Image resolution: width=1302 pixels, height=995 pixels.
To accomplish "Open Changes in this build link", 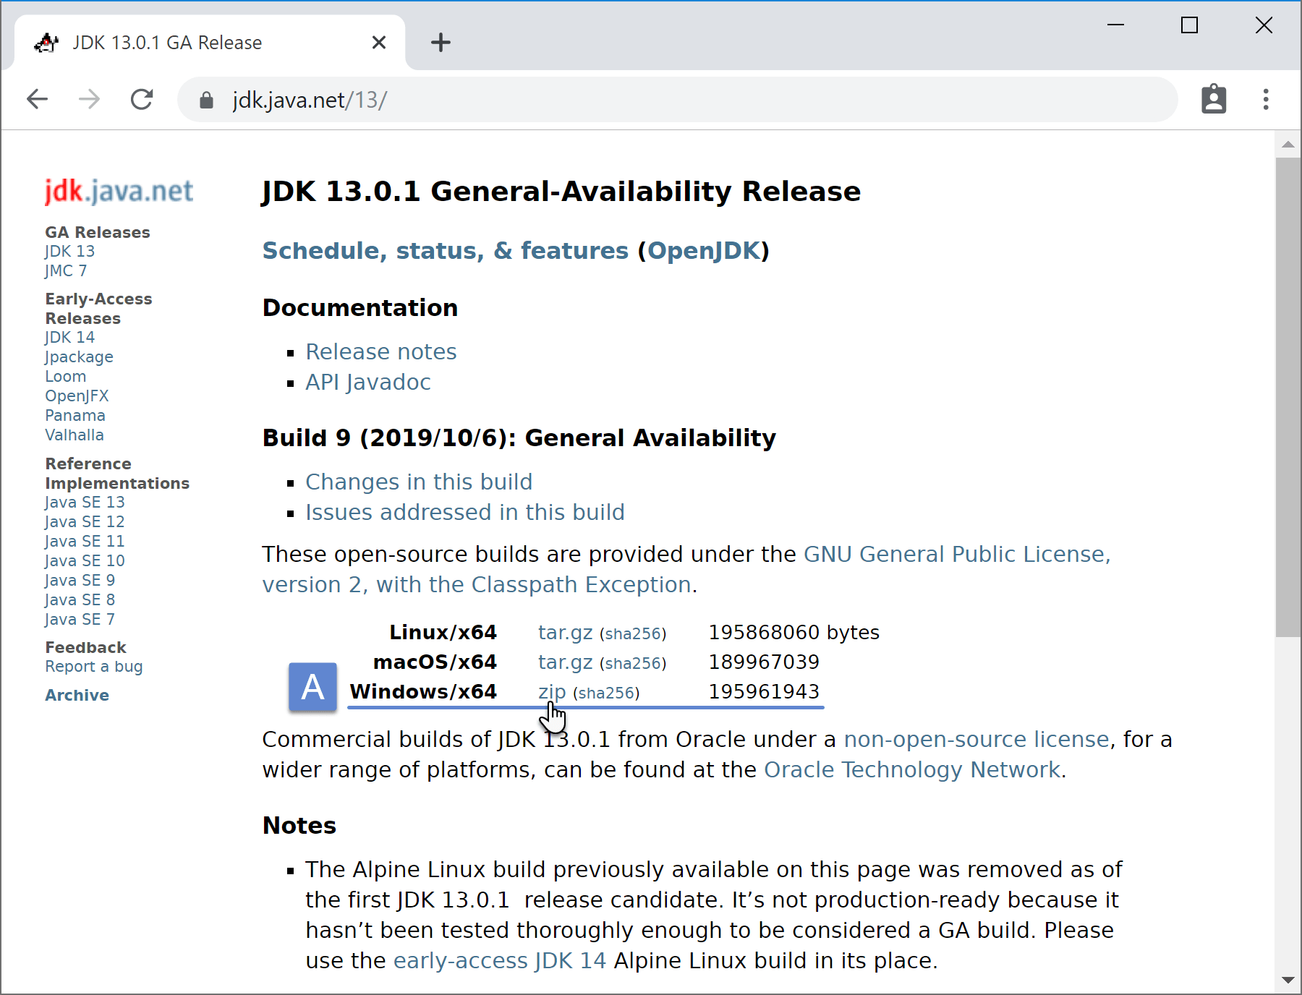I will 419,482.
